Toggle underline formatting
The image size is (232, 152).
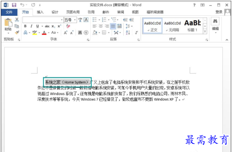(37, 26)
